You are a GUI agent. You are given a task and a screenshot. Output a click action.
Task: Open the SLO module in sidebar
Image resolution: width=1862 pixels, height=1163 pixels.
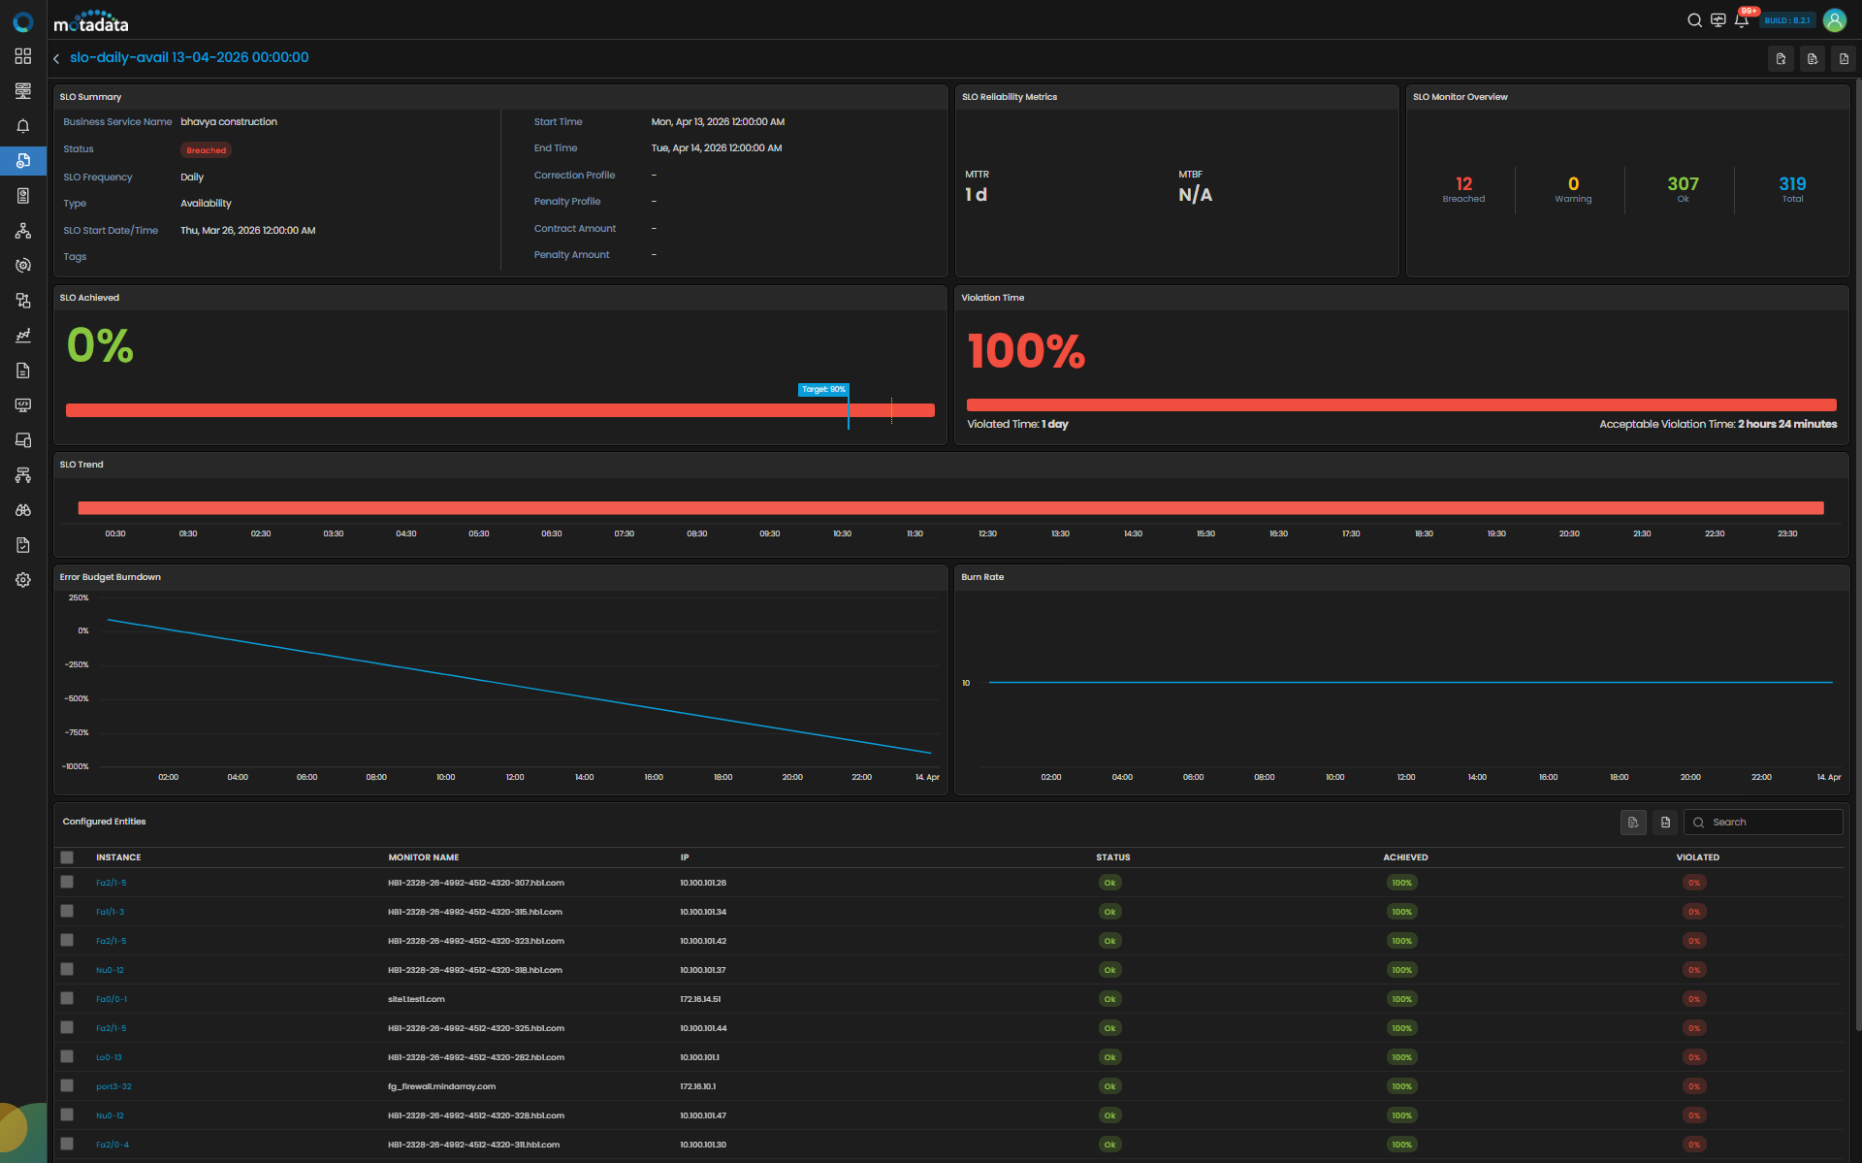click(23, 161)
